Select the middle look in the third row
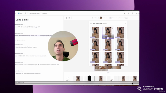 pos(108,57)
